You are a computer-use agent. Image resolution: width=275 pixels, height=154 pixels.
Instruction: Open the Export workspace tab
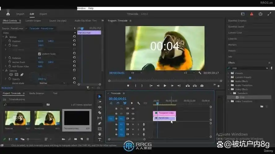(43, 14)
